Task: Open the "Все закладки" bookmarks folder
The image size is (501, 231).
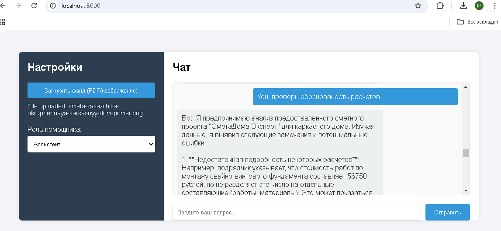Action: coord(477,22)
